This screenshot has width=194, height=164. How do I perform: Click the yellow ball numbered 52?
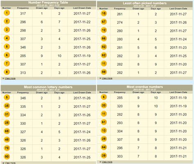(x=104, y=47)
